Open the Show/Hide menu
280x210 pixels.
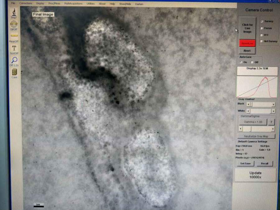(125, 4)
